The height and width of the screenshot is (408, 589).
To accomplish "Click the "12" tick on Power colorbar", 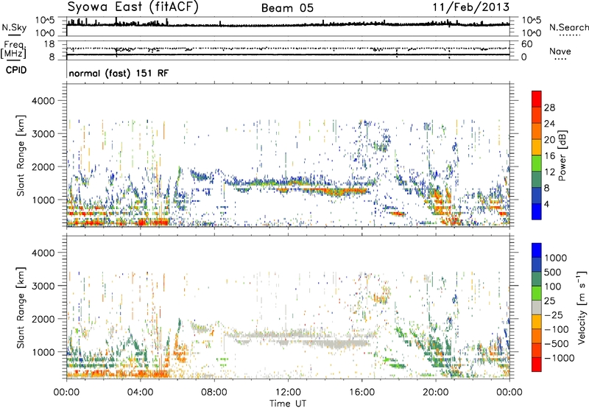I will 549,172.
